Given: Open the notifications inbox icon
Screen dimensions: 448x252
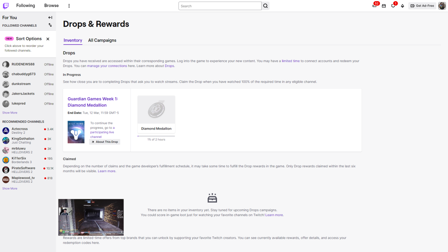Looking at the screenshot, I should tap(393, 6).
